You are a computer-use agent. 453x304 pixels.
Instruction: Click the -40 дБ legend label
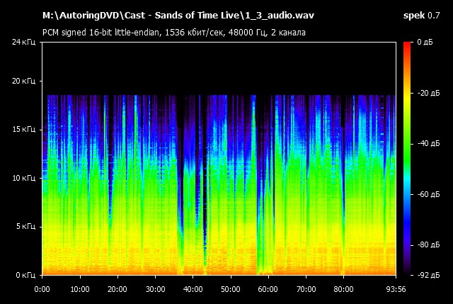429,144
